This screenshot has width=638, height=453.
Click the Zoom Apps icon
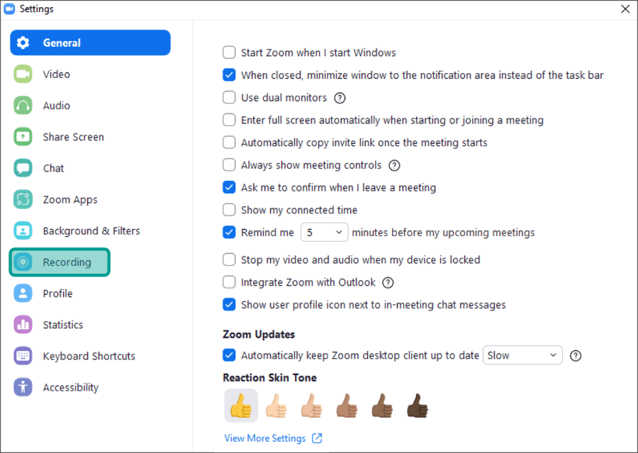23,199
